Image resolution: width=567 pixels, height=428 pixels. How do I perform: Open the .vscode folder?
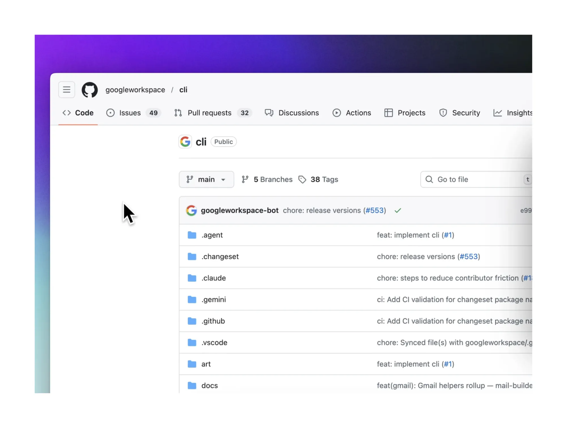click(214, 343)
